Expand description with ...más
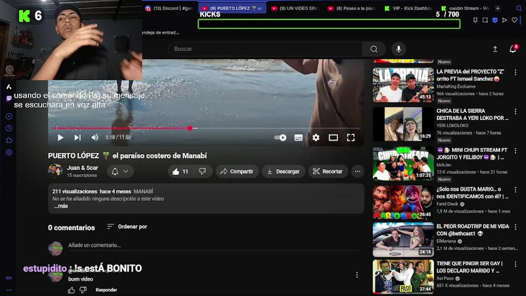The image size is (526, 296). click(x=61, y=206)
